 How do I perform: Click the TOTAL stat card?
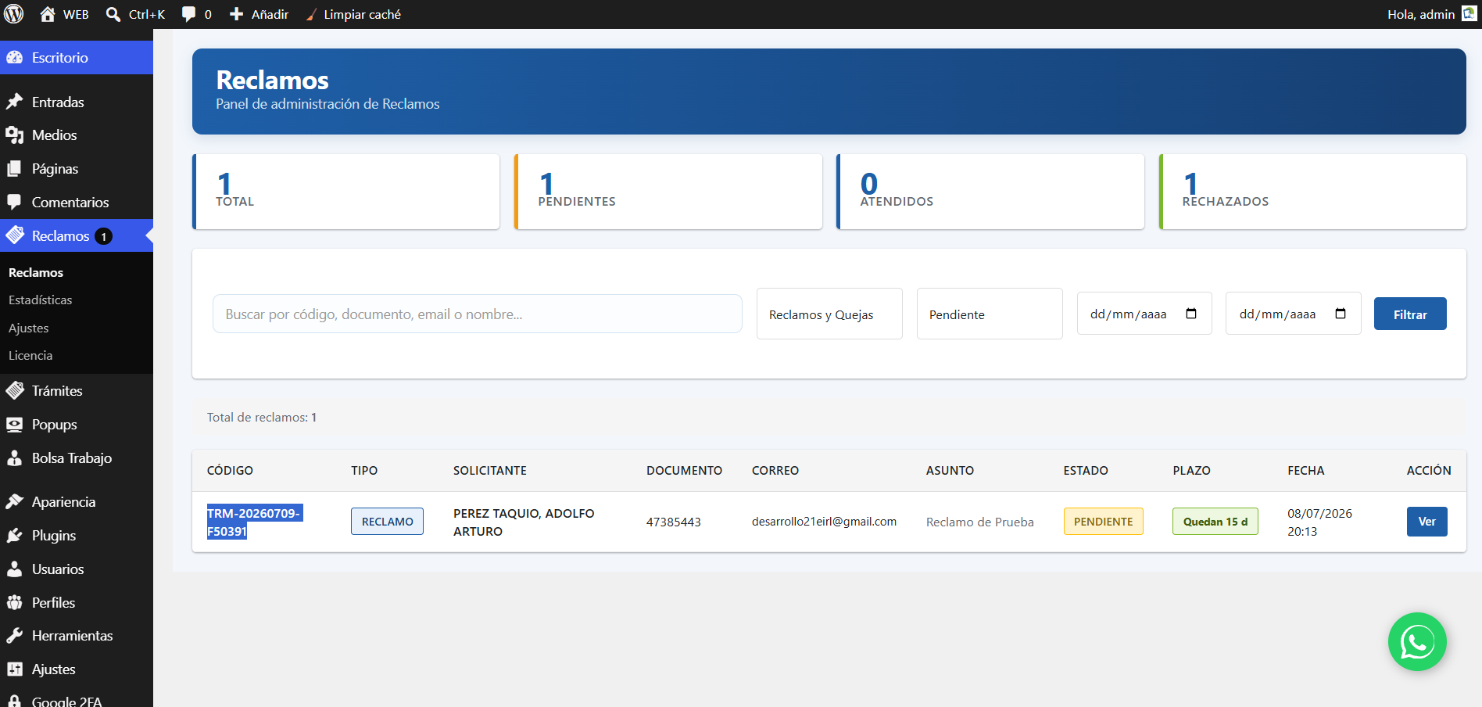tap(346, 192)
